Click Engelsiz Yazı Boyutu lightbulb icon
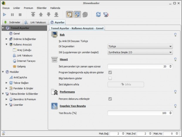 point(175,106)
